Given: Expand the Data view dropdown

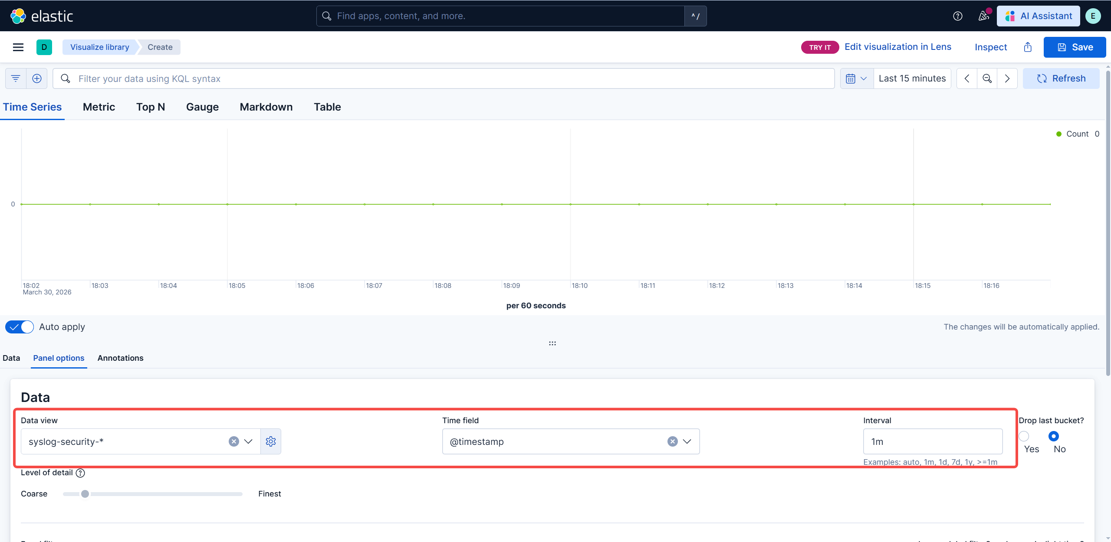Looking at the screenshot, I should (x=248, y=441).
